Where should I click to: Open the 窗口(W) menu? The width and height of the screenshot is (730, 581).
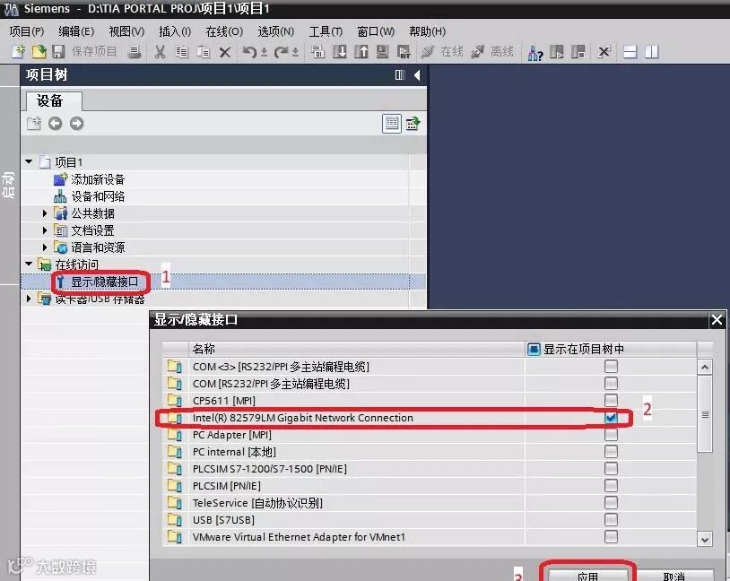click(376, 31)
